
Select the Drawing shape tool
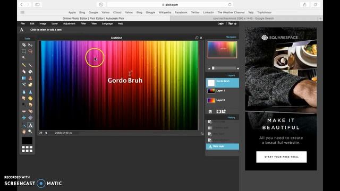pyautogui.click(x=30, y=84)
